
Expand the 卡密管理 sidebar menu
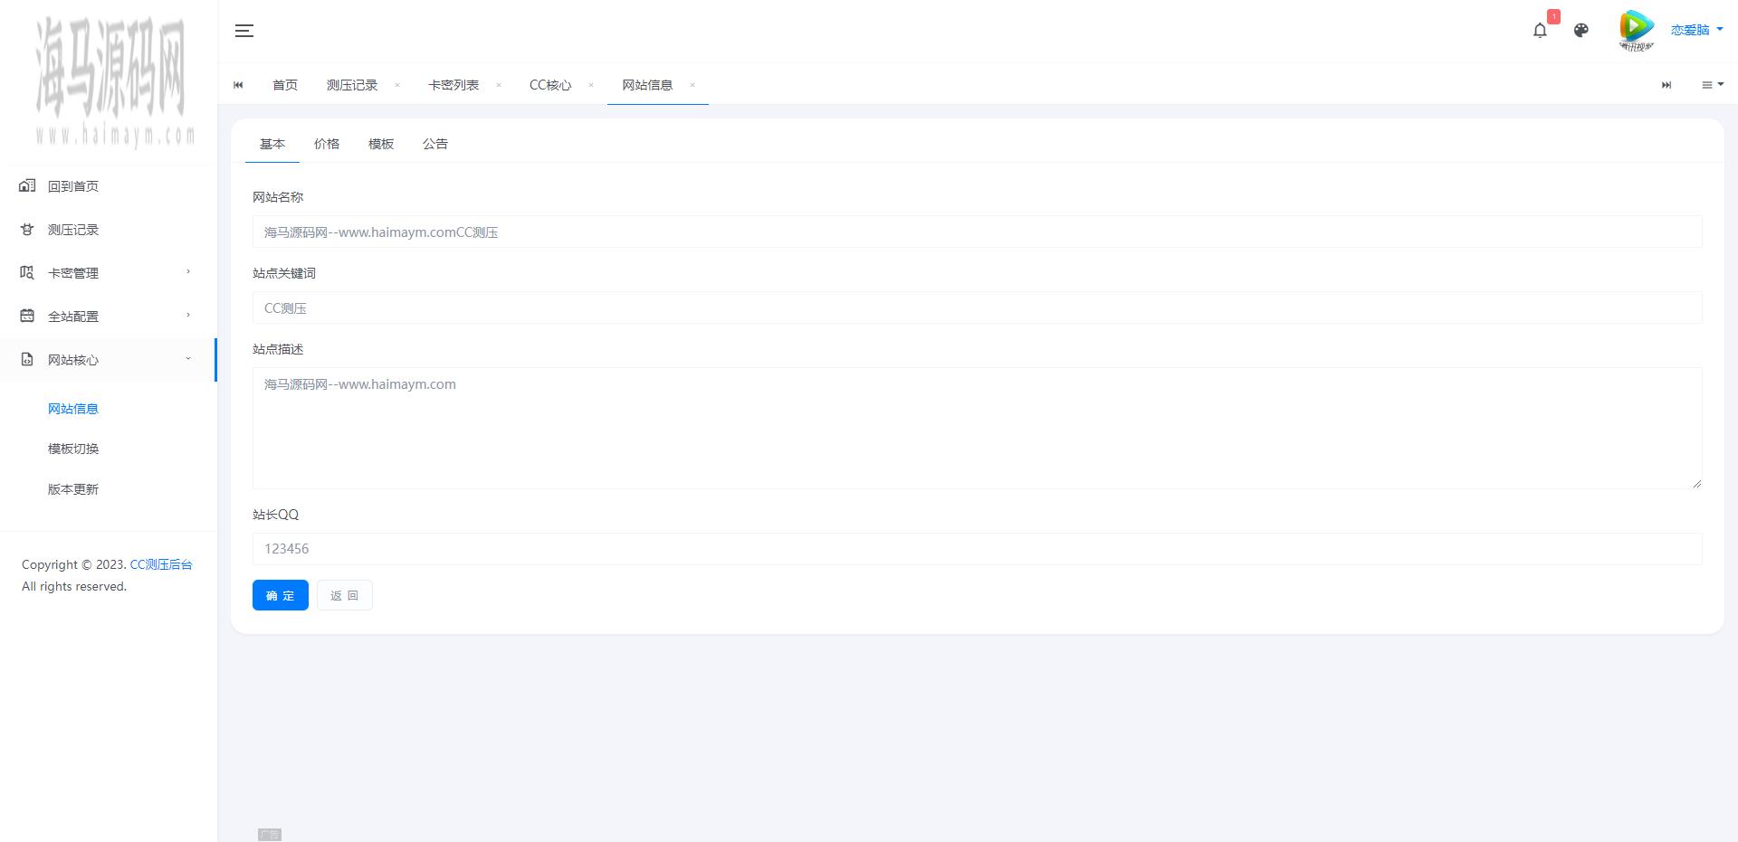[108, 273]
